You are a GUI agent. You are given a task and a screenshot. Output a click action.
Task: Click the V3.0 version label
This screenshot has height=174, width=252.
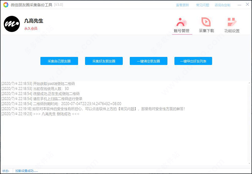click(x=58, y=5)
